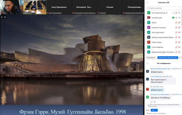This screenshot has width=182, height=115.
Task: Select Русский музей video thumbnail with chairs
Action: tap(35, 7)
